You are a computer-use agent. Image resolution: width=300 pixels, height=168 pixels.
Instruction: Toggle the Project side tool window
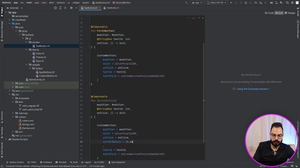(x=2, y=12)
